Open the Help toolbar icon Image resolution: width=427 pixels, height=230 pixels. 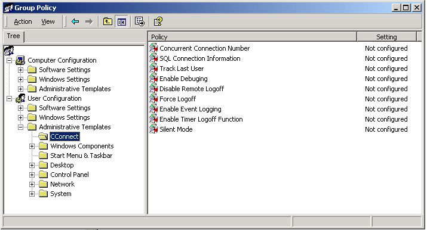point(158,21)
